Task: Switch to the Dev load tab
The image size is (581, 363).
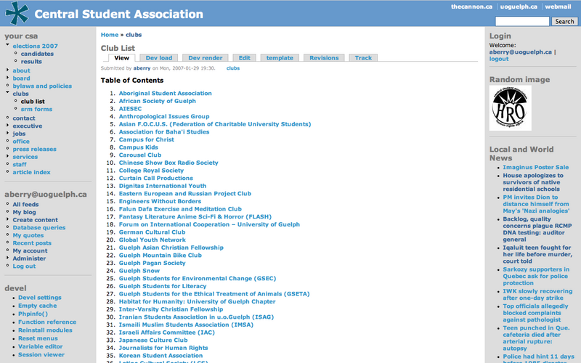Action: pyautogui.click(x=159, y=58)
